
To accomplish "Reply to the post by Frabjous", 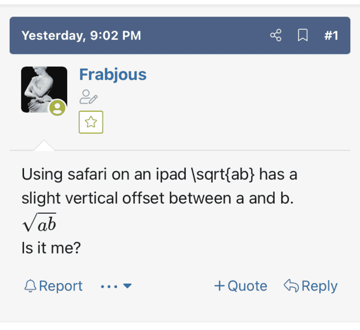I will pyautogui.click(x=310, y=286).
